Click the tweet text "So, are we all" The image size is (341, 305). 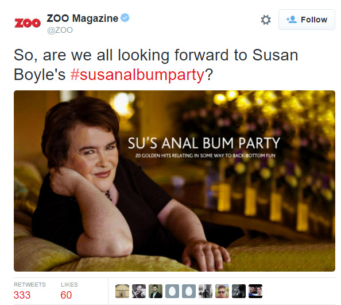click(63, 55)
